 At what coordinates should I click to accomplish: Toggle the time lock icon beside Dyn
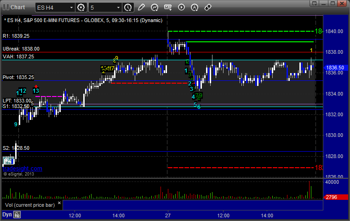[17, 215]
